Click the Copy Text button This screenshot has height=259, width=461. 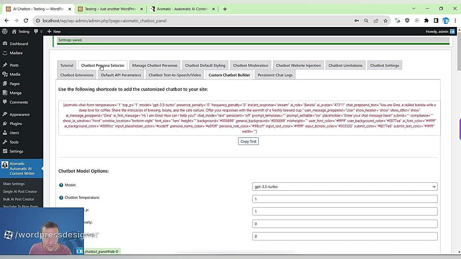tap(248, 141)
